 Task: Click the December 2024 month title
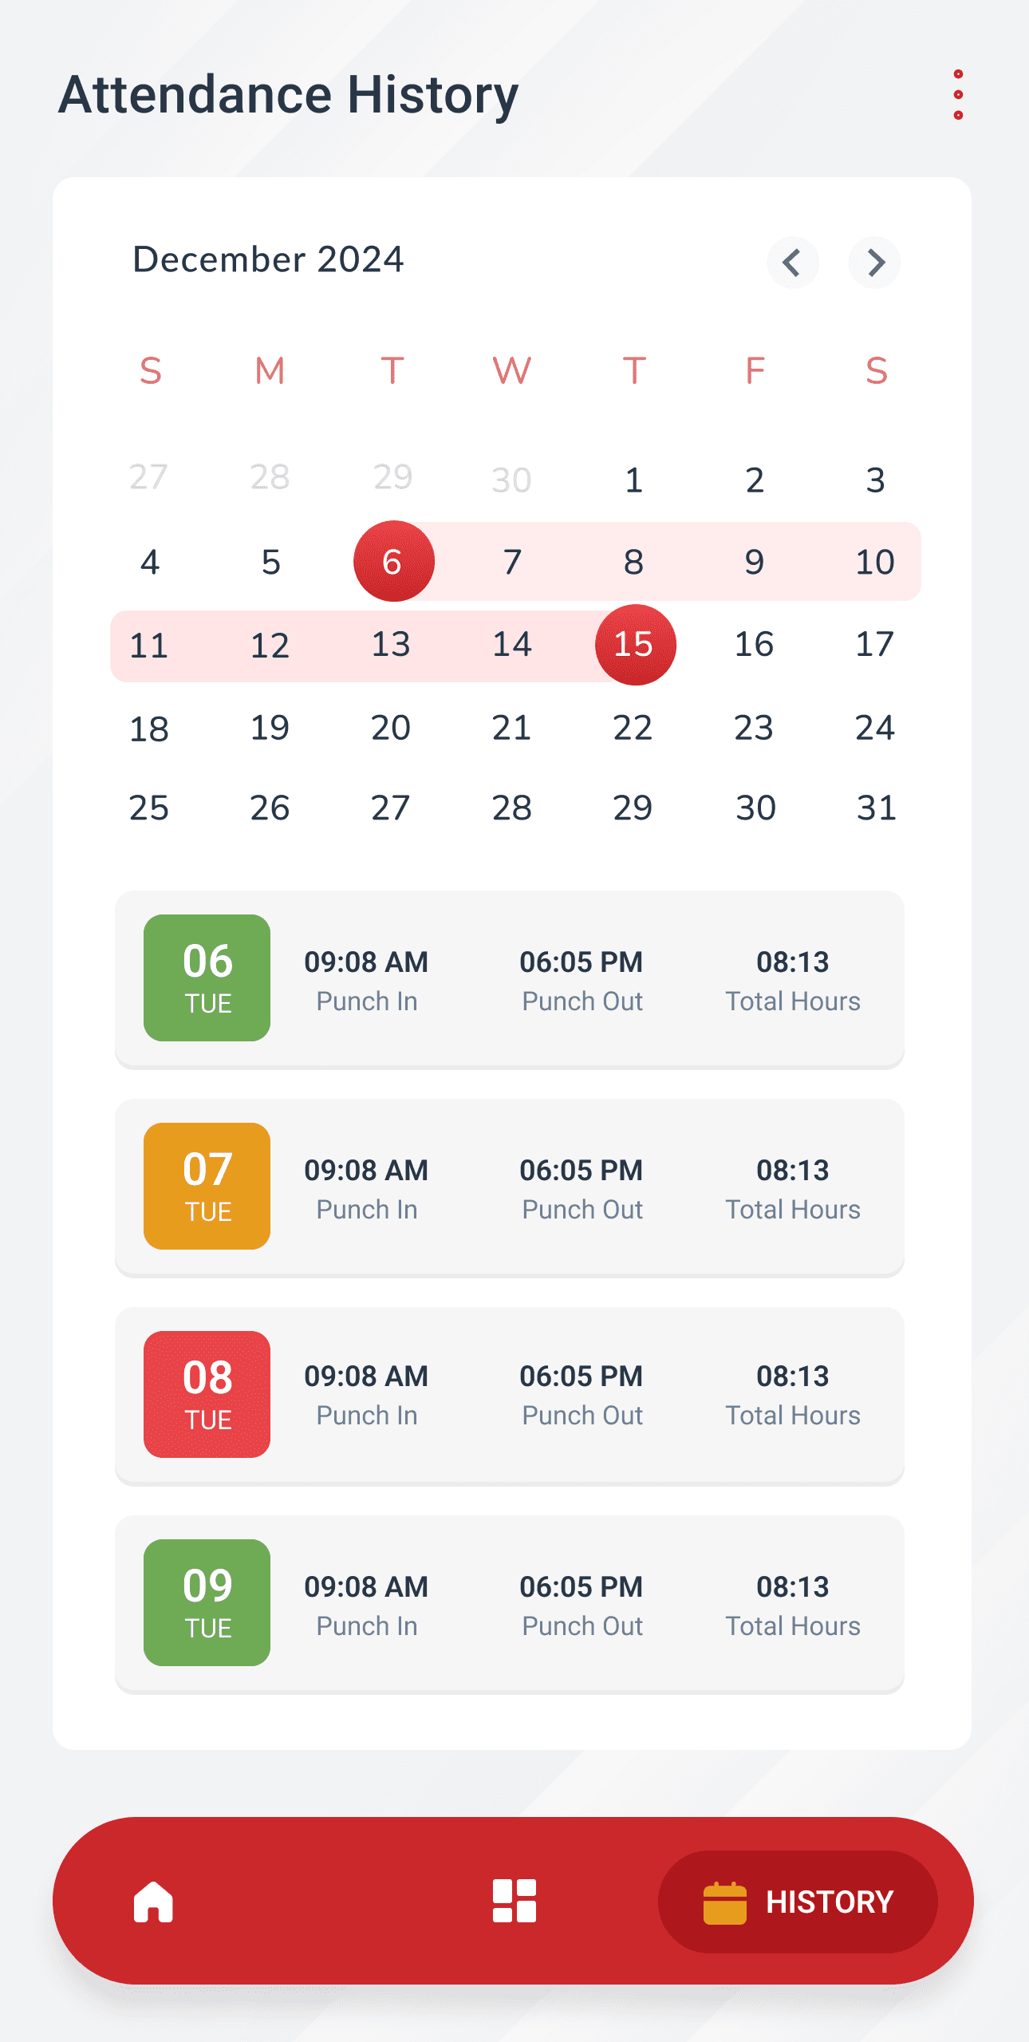coord(268,259)
